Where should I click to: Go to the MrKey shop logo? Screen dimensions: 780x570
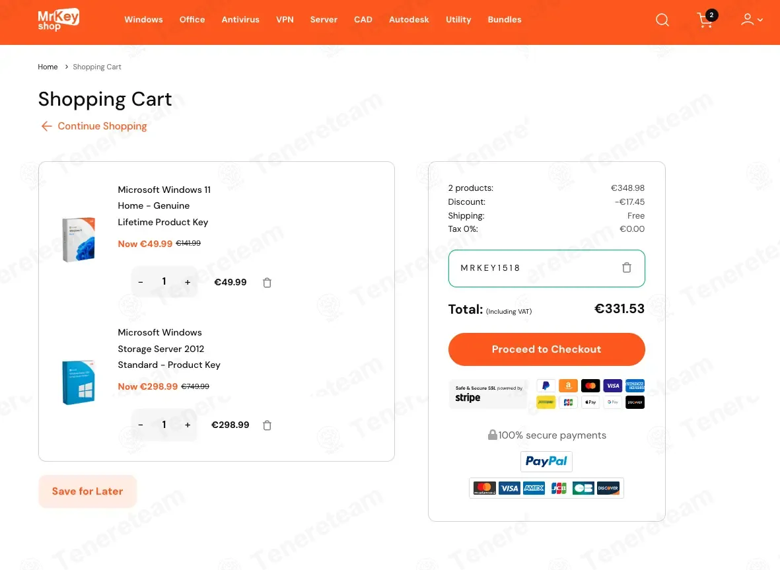coord(59,20)
